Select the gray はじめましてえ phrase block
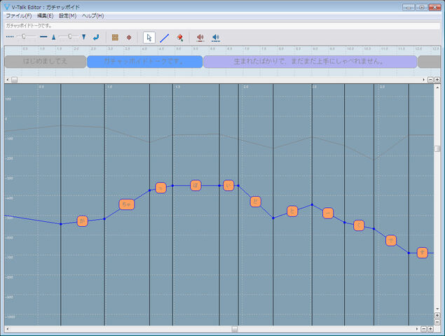Viewport: 445px width, 336px height. tap(46, 62)
